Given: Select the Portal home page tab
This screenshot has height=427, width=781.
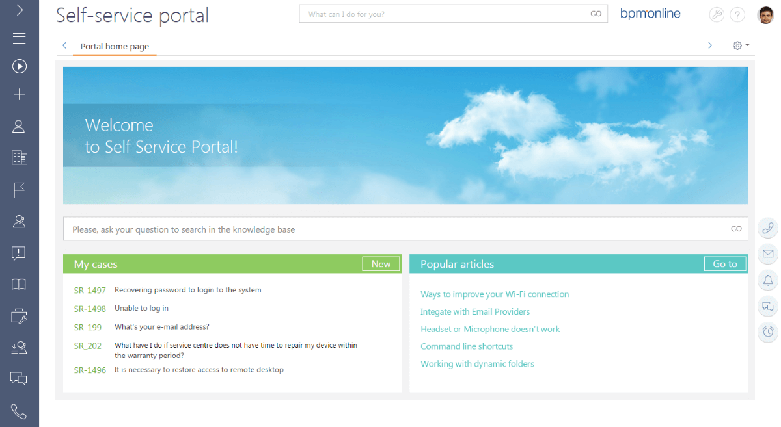Looking at the screenshot, I should click(x=114, y=46).
